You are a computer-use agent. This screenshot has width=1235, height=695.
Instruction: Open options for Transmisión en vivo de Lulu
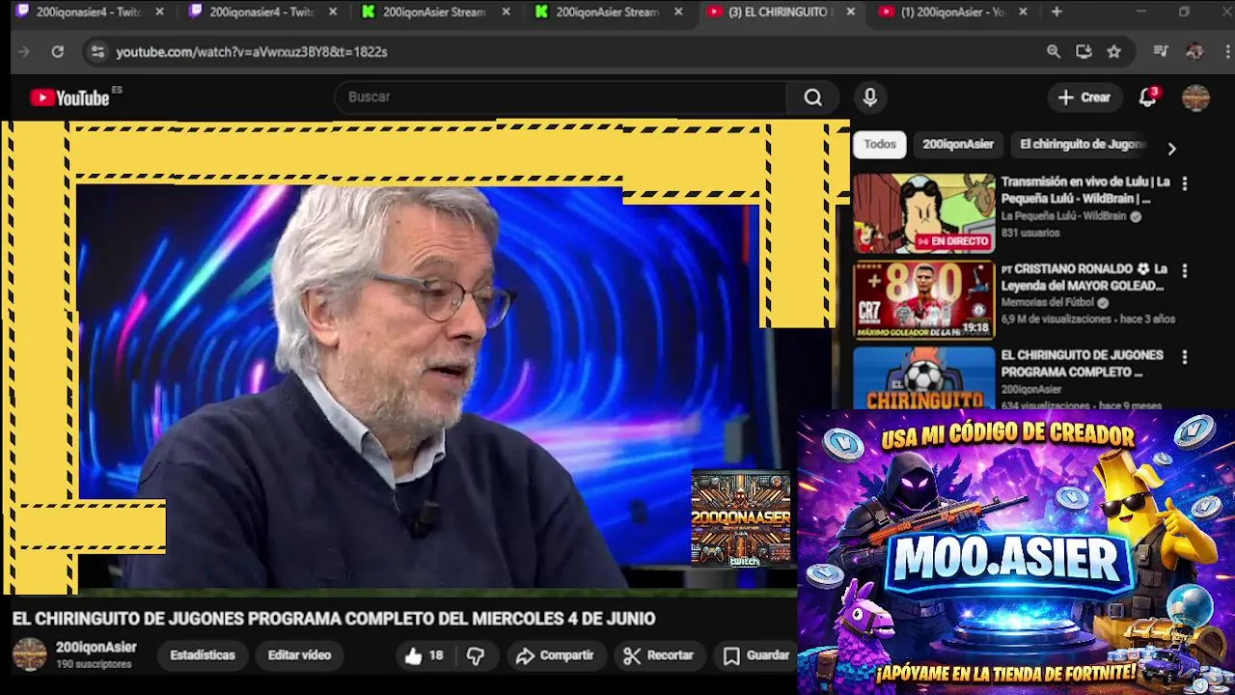pyautogui.click(x=1185, y=183)
